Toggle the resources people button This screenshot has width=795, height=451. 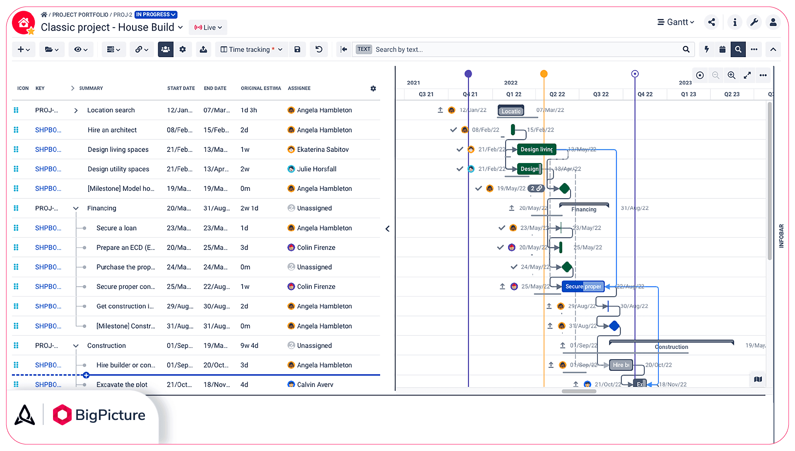[x=166, y=49]
